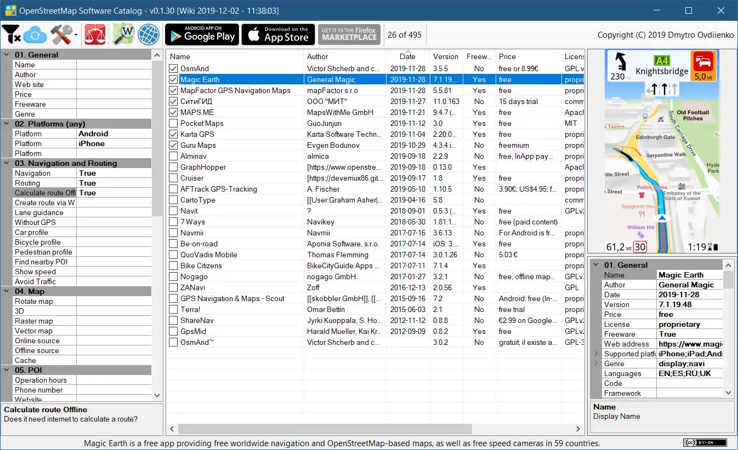The image size is (738, 450).
Task: Click the Web address value in details
Action: pyautogui.click(x=690, y=344)
